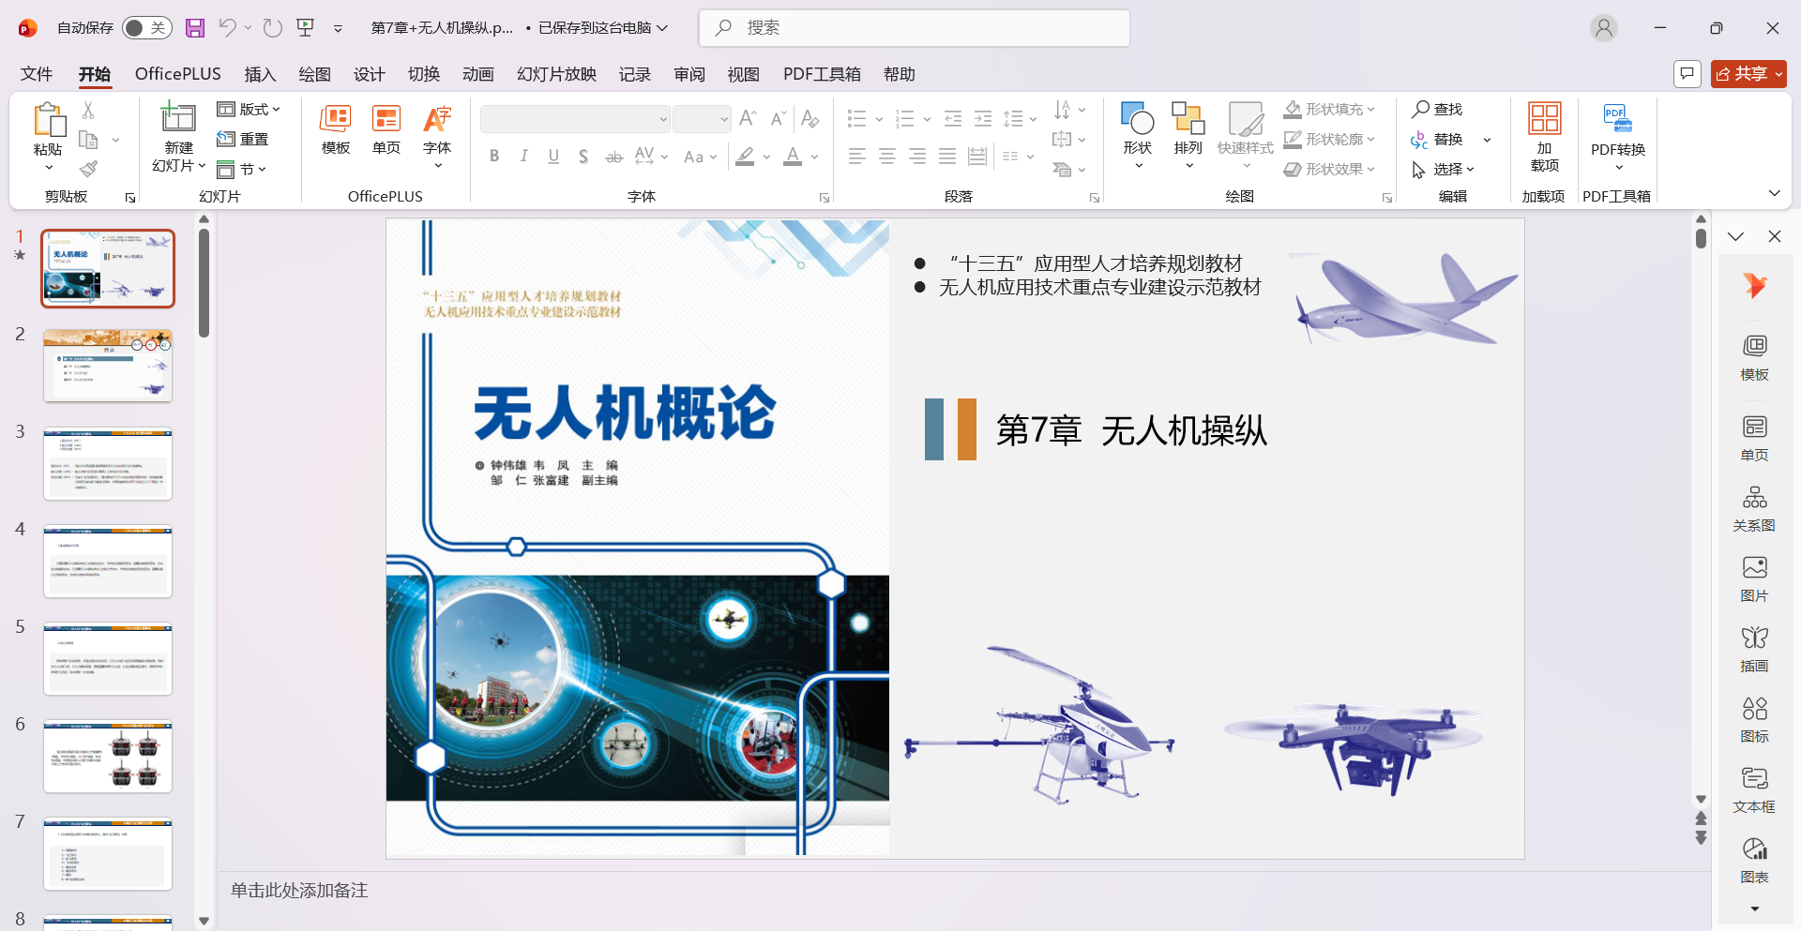Click the Redo icon in the quick access toolbar
The height and width of the screenshot is (931, 1801).
pyautogui.click(x=273, y=28)
